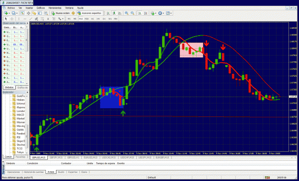
Task: Expand the Indicators dropdown arrow
Action: click(x=155, y=13)
